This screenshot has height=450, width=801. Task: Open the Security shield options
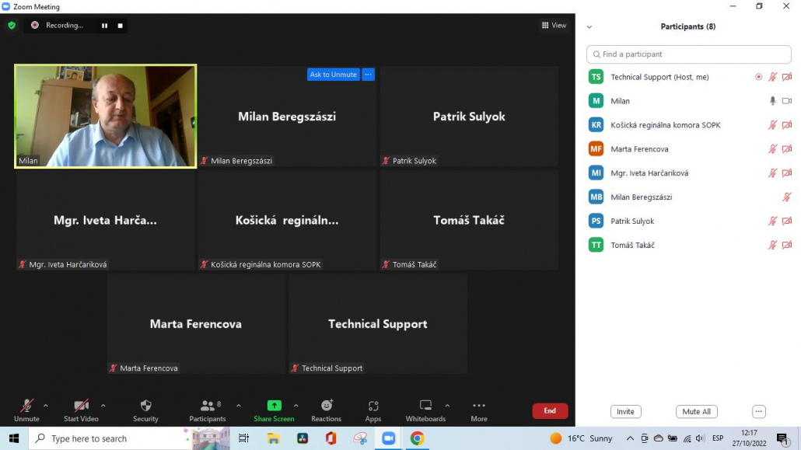[145, 410]
